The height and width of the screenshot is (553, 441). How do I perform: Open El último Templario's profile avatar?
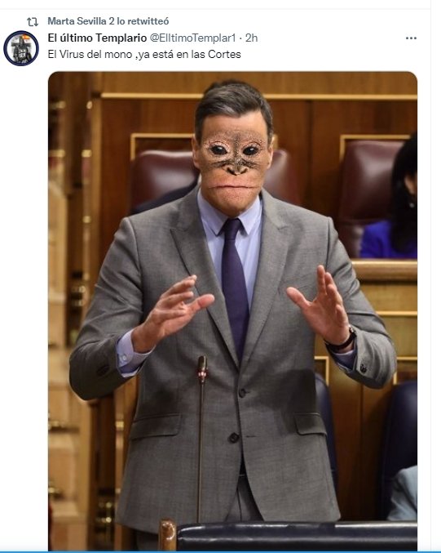point(21,48)
